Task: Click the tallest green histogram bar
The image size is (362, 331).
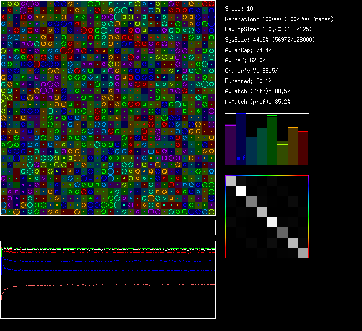Action: tap(272, 140)
